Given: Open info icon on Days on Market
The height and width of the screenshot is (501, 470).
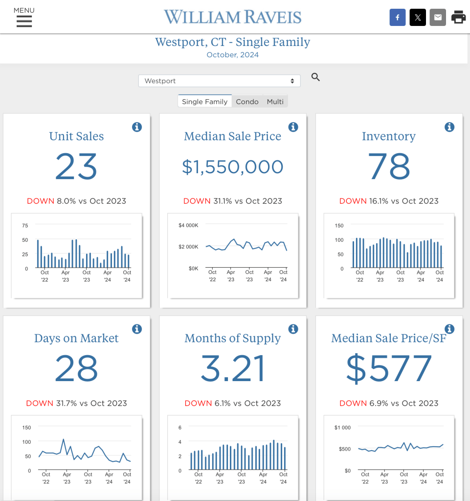Looking at the screenshot, I should (137, 329).
